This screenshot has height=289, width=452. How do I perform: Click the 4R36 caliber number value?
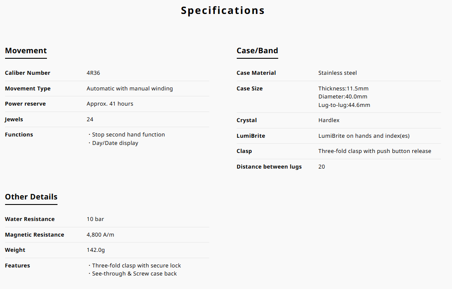coord(93,73)
